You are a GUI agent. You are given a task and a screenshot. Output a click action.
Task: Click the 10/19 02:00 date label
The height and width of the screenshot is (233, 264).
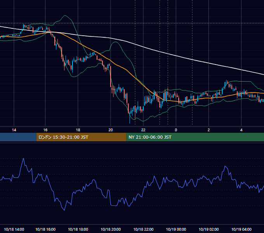point(209,229)
